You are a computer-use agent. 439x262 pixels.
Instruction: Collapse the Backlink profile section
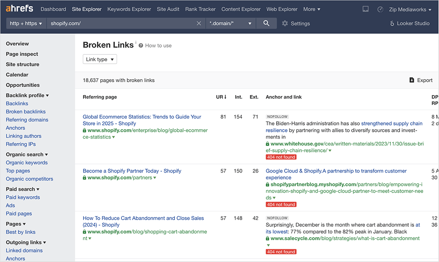pyautogui.click(x=27, y=95)
